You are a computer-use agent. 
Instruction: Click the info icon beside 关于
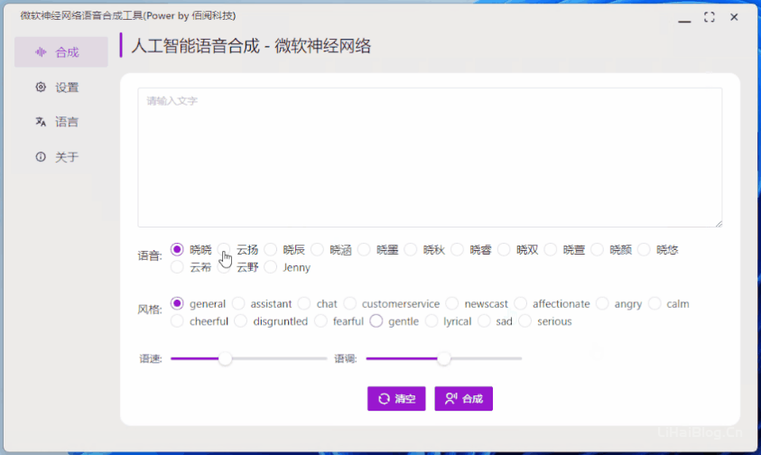pyautogui.click(x=41, y=157)
